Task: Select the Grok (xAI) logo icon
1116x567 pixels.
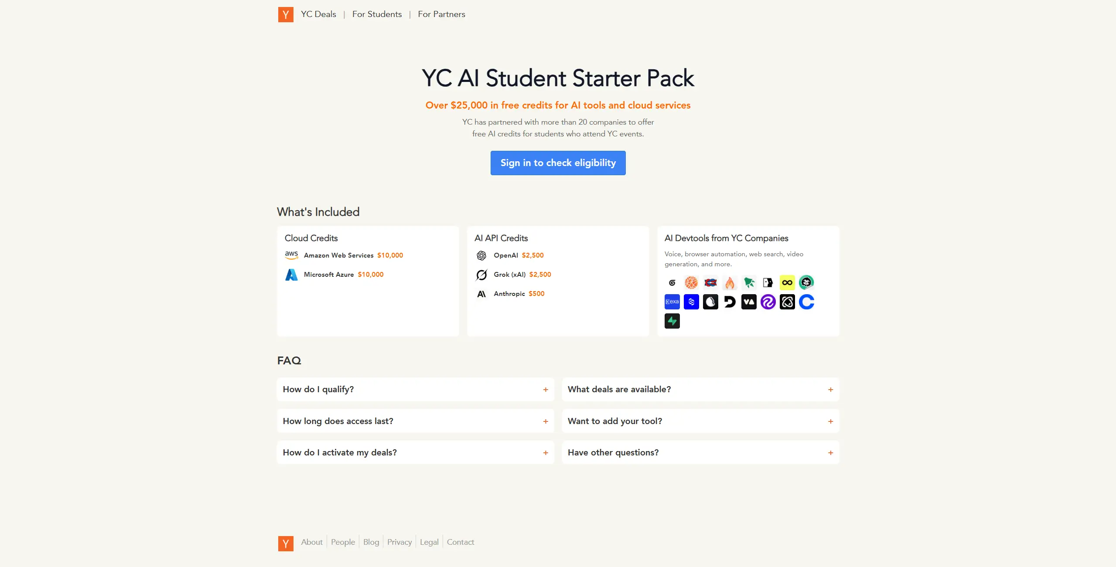Action: pyautogui.click(x=481, y=275)
